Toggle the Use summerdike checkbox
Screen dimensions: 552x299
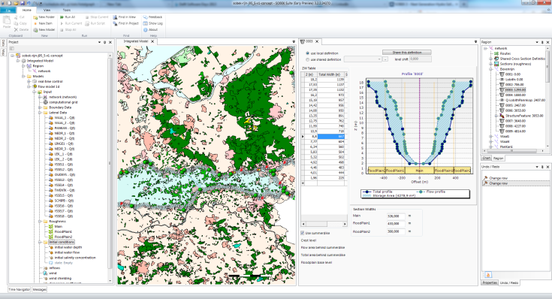coord(303,233)
